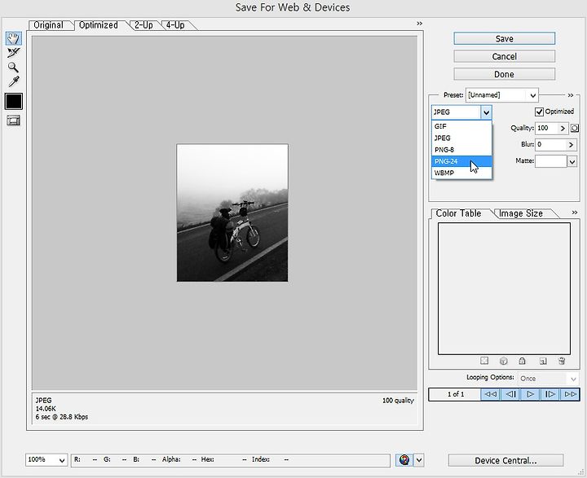Select the Eyedropper tool
The height and width of the screenshot is (478, 587).
coord(14,81)
